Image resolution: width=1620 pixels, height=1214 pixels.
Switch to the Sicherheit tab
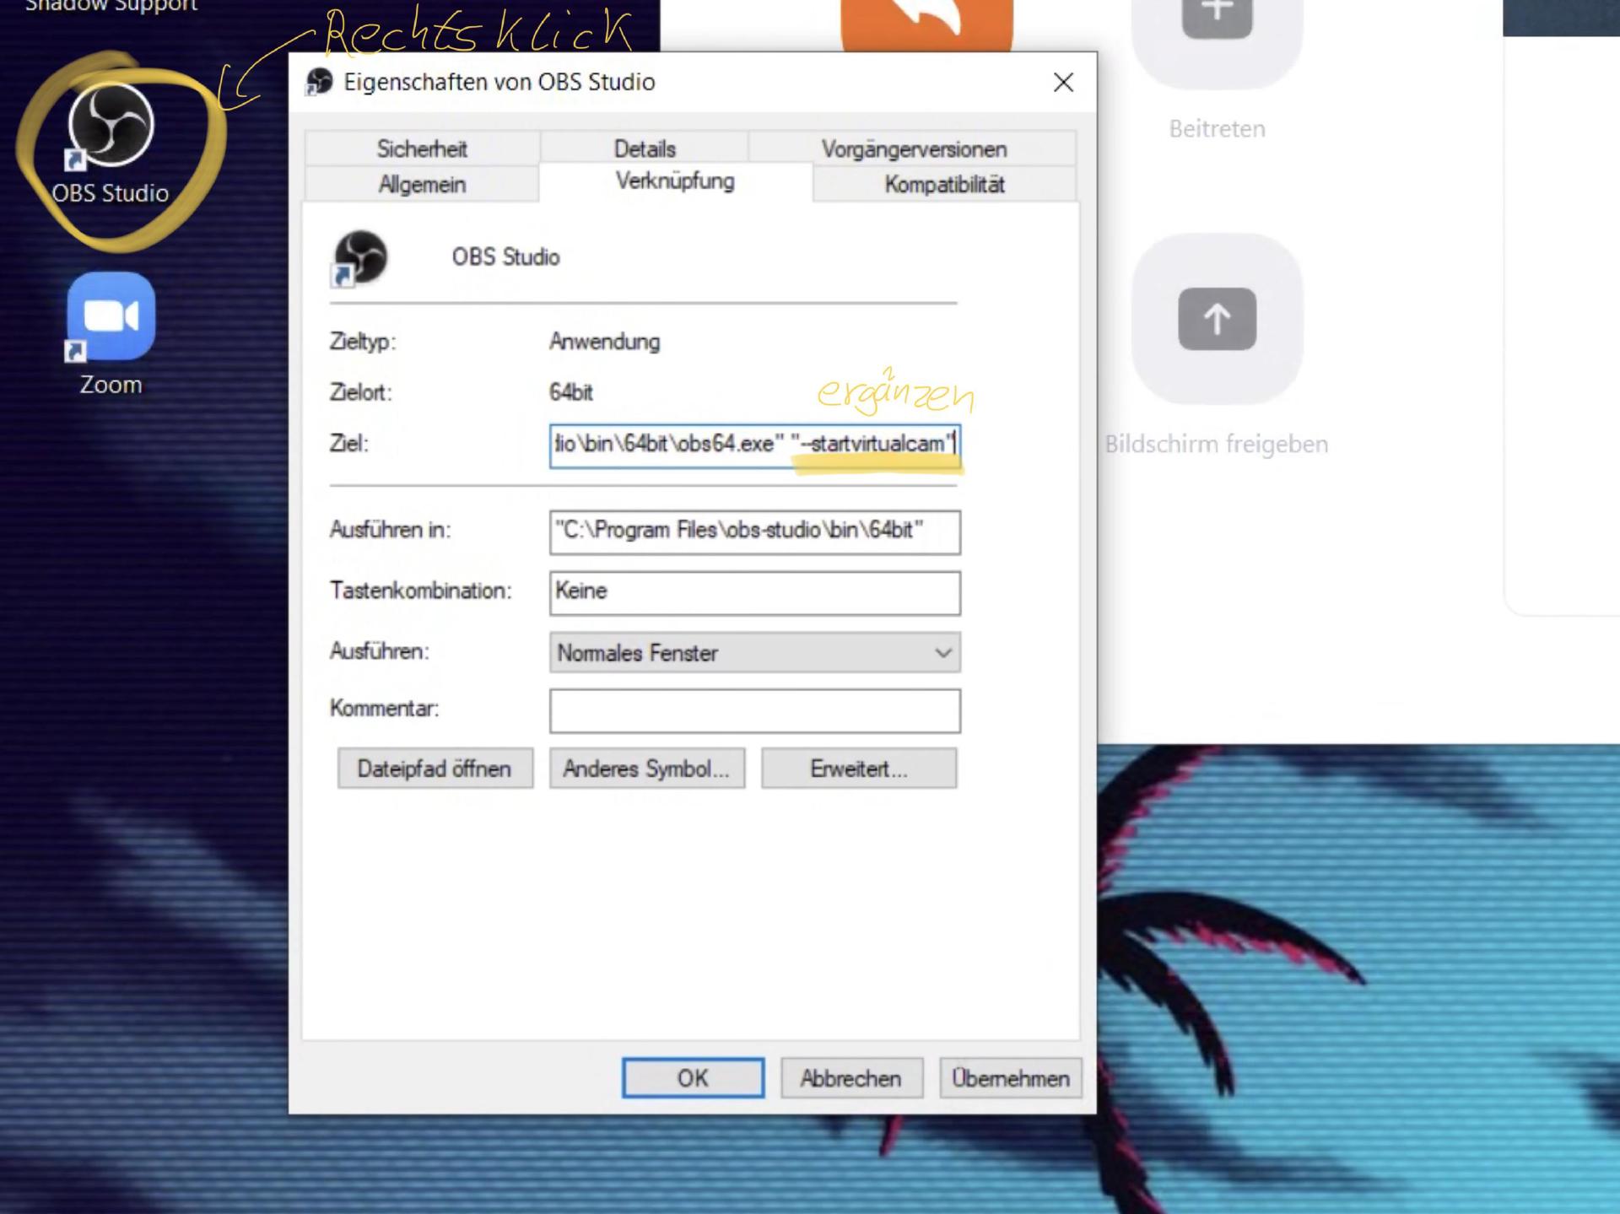(422, 148)
